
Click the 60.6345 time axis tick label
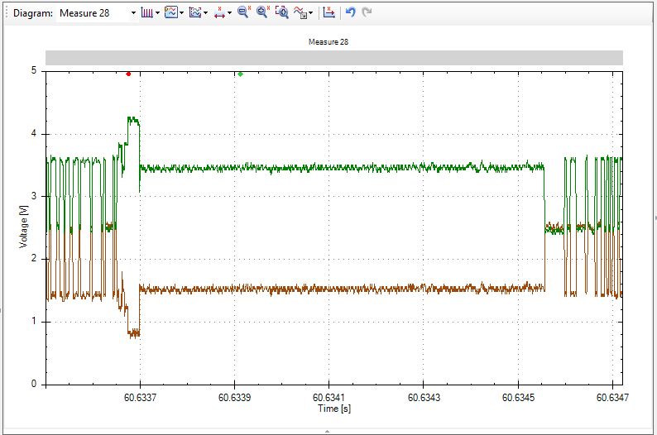pos(518,397)
